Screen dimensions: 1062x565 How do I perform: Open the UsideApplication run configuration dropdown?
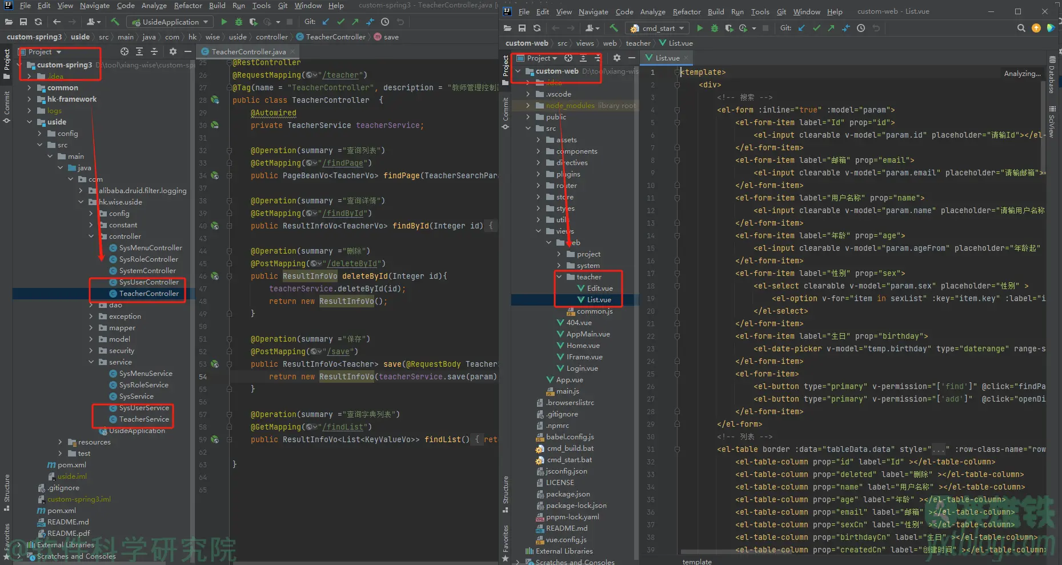[170, 22]
